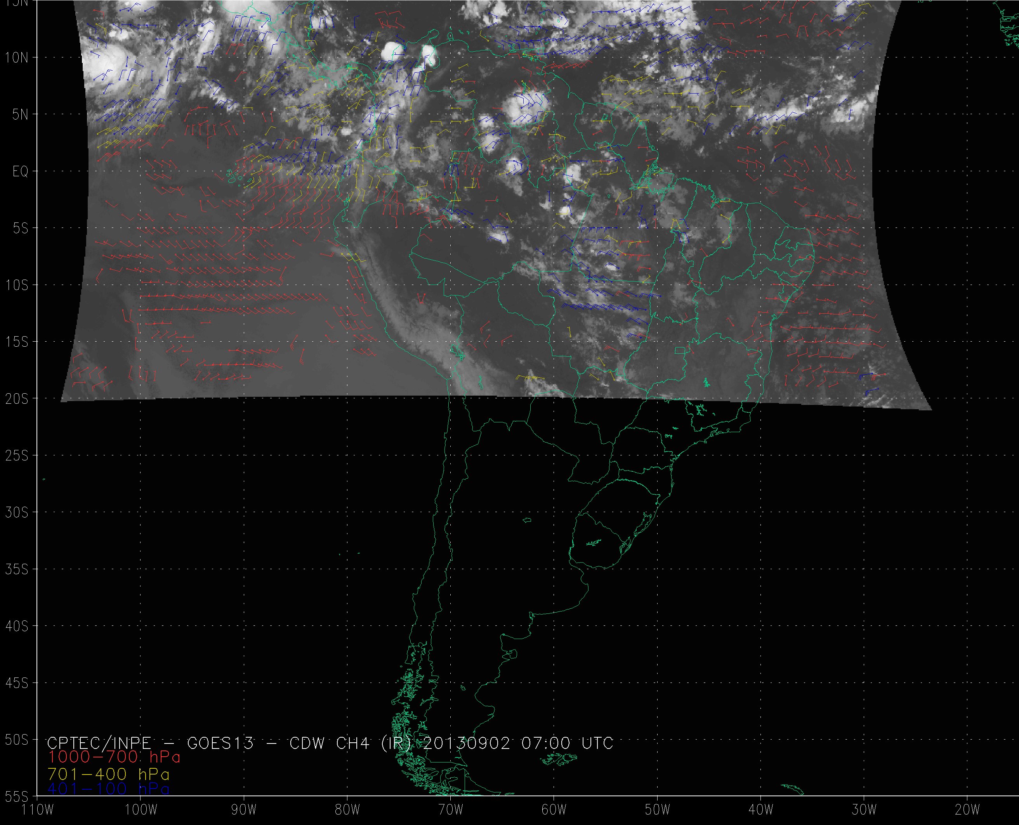The width and height of the screenshot is (1019, 825).
Task: Click the 20W longitude axis label
Action: 967,810
